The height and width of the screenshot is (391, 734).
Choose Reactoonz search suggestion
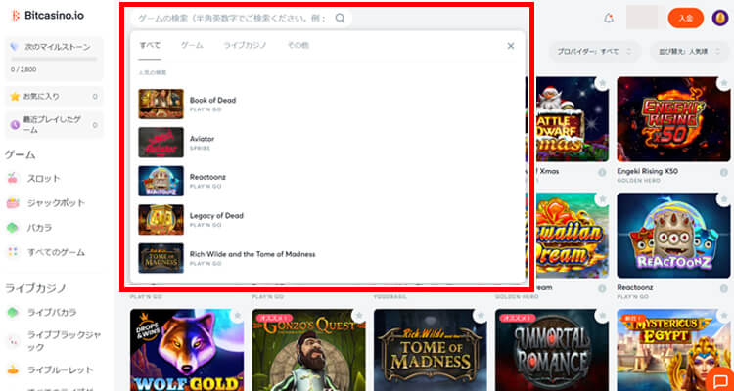point(328,181)
